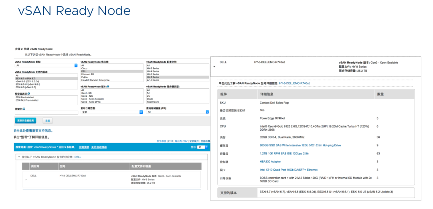Select Cisco in supplier list
433x209 pixels.
(x=112, y=68)
